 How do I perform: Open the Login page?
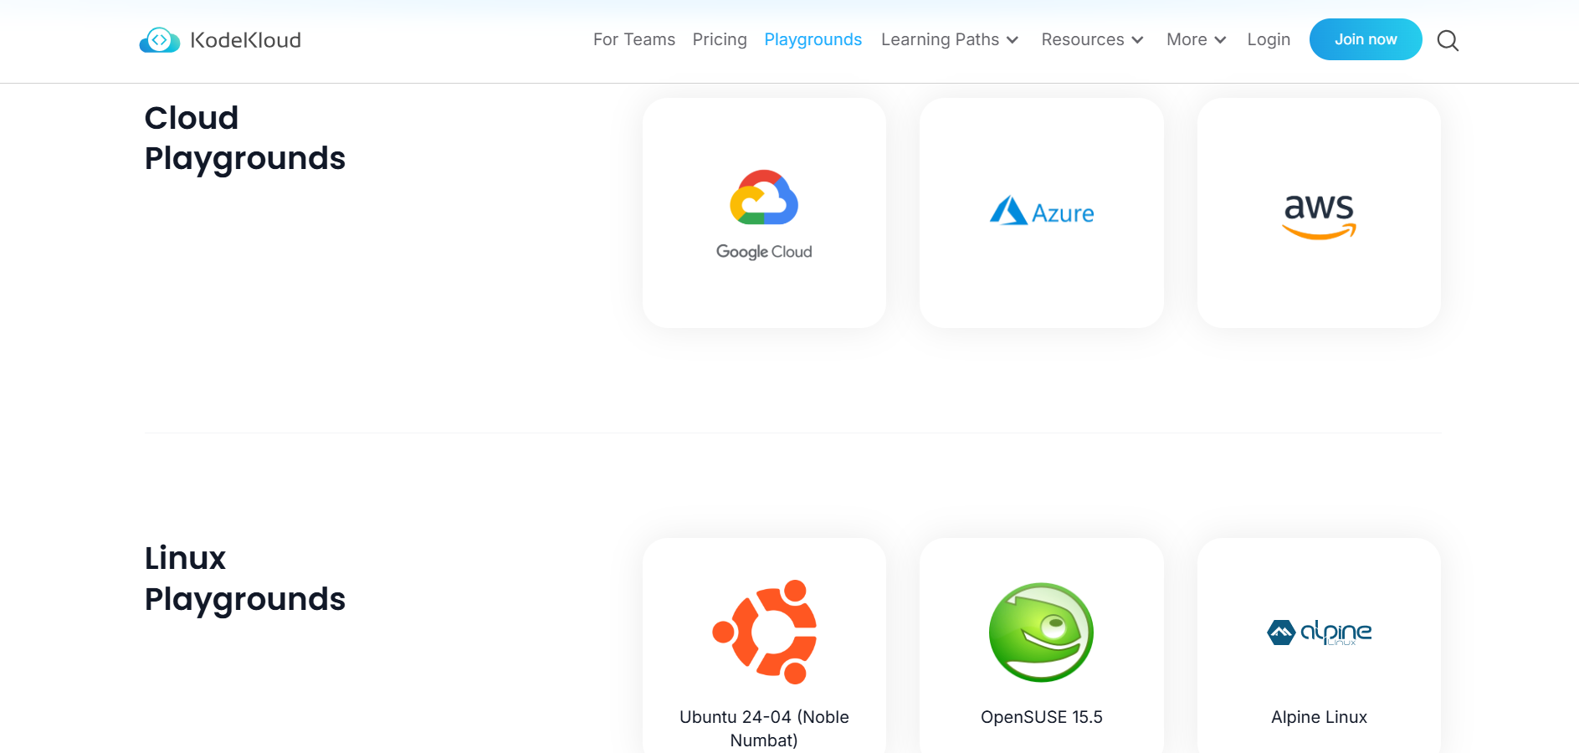pyautogui.click(x=1269, y=39)
